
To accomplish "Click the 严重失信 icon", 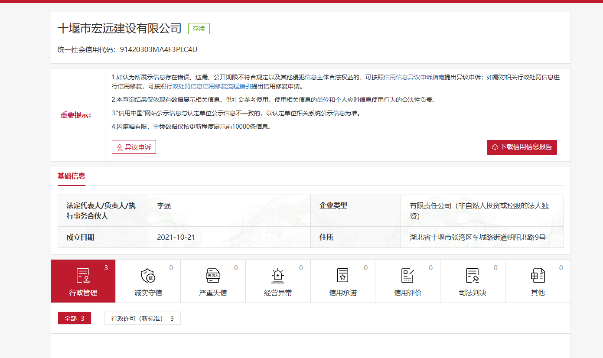I will coord(213,276).
